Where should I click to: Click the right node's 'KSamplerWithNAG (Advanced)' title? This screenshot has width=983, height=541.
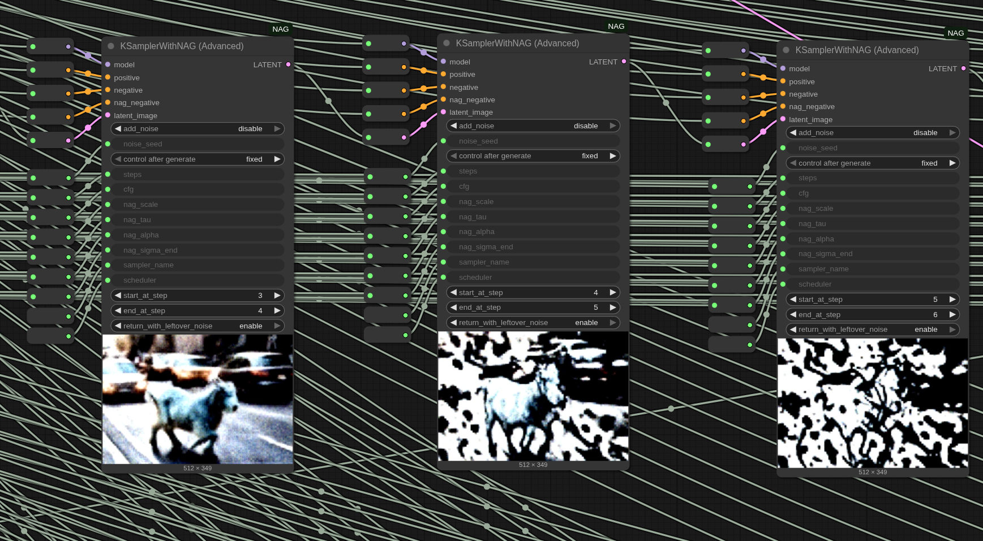coord(857,50)
